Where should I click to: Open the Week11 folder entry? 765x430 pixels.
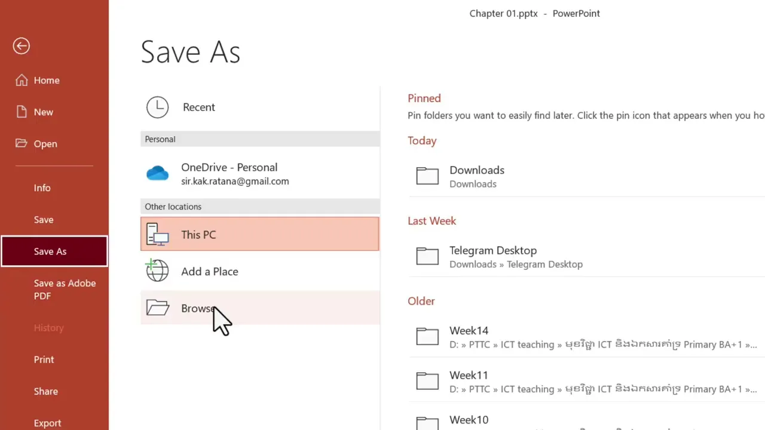coord(587,381)
